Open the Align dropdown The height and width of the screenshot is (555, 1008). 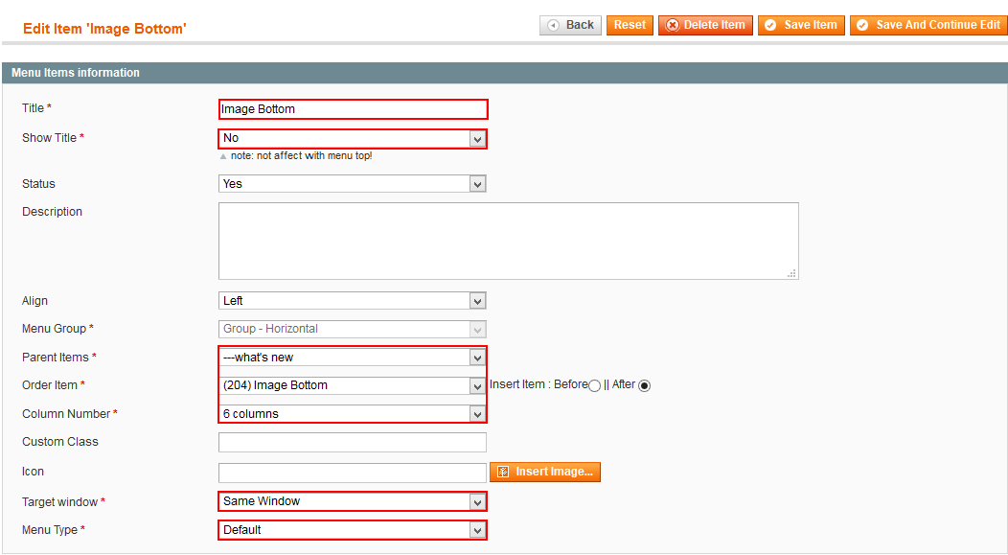353,301
